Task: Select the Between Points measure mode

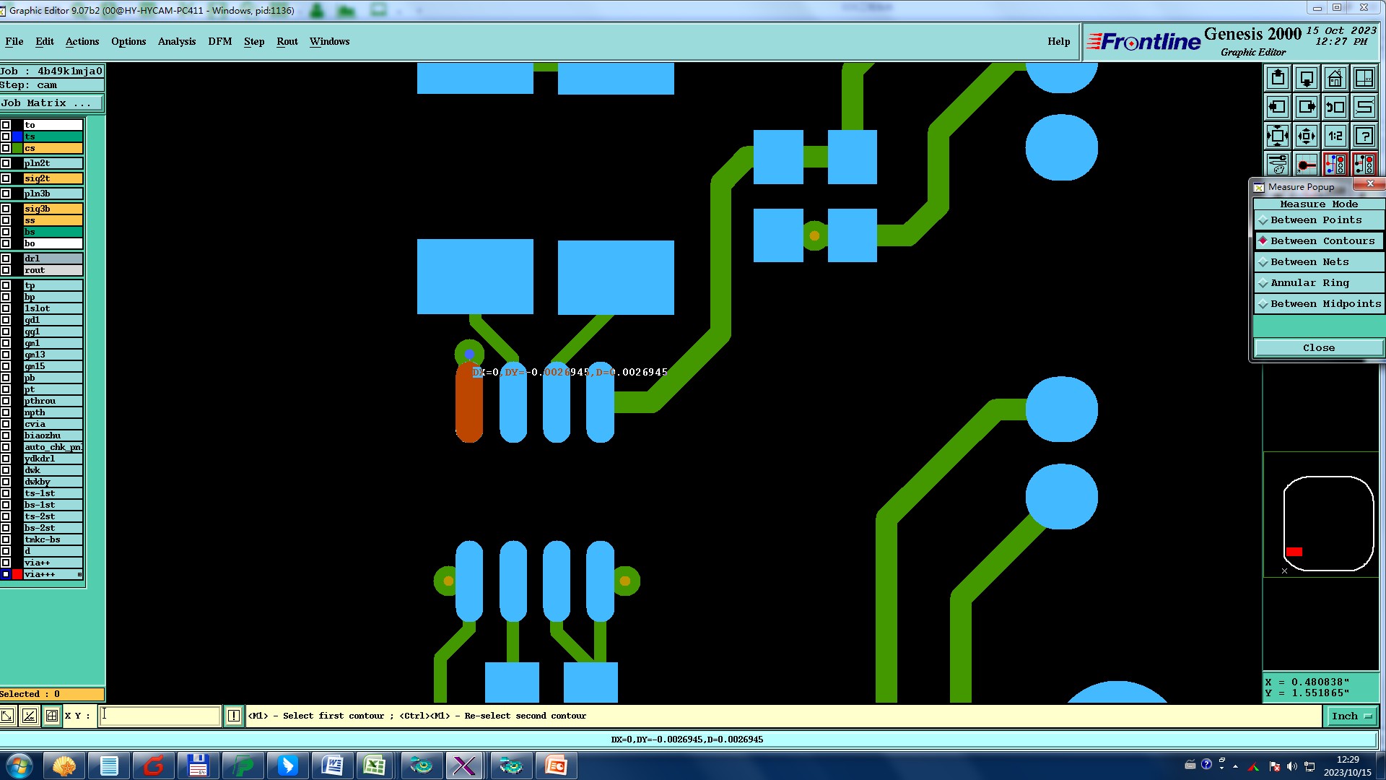Action: pos(1316,220)
